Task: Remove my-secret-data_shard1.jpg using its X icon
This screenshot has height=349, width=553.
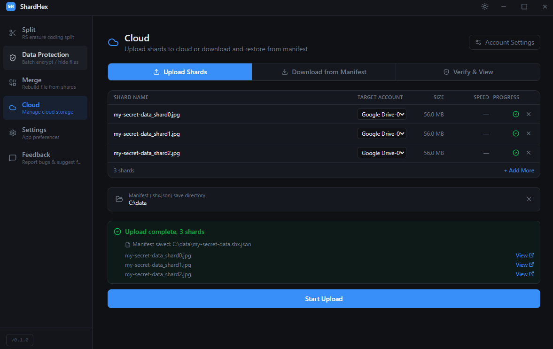Action: 529,133
